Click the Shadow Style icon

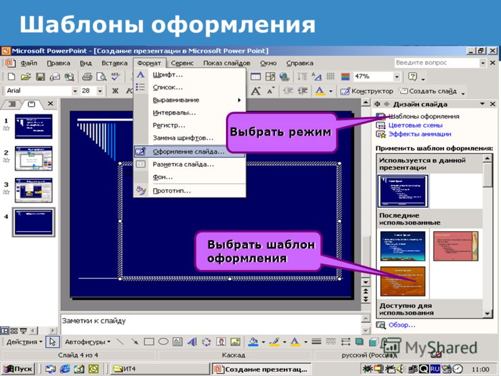click(359, 342)
